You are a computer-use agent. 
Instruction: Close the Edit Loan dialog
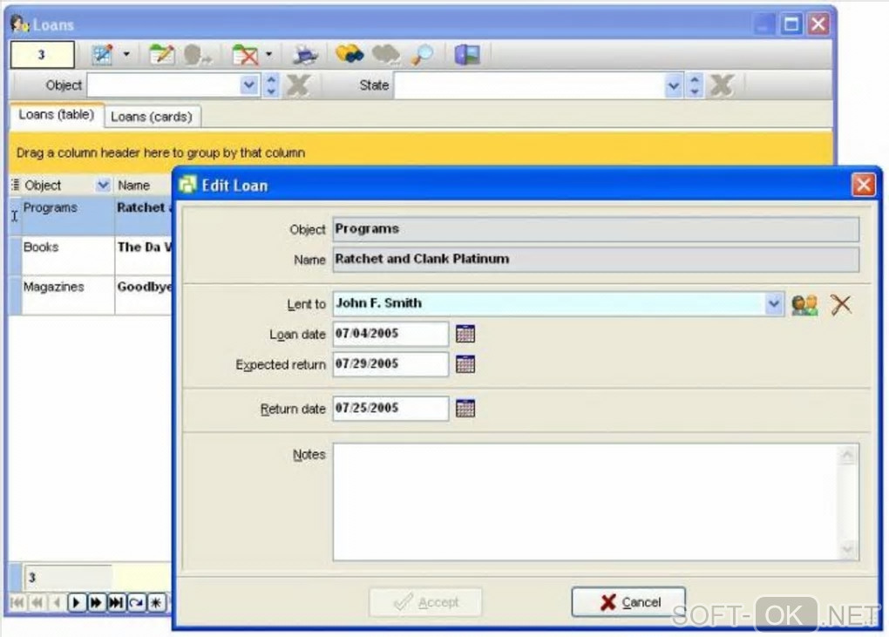[864, 186]
